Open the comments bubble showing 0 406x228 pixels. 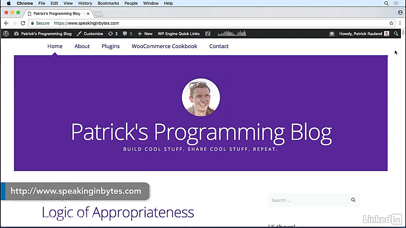point(128,34)
